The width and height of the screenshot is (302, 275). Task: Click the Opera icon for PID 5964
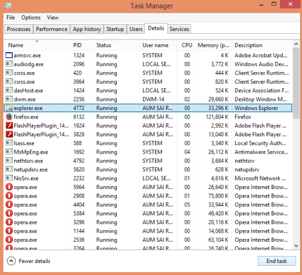[x=9, y=187]
